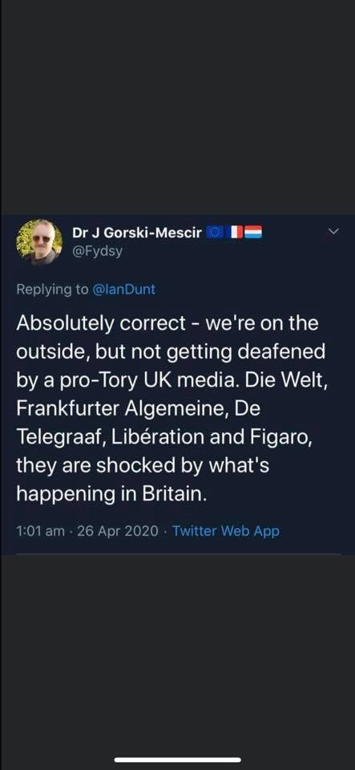Tap the iOS home indicator bar
Viewport: 355px width, 770px height.
coord(178,760)
